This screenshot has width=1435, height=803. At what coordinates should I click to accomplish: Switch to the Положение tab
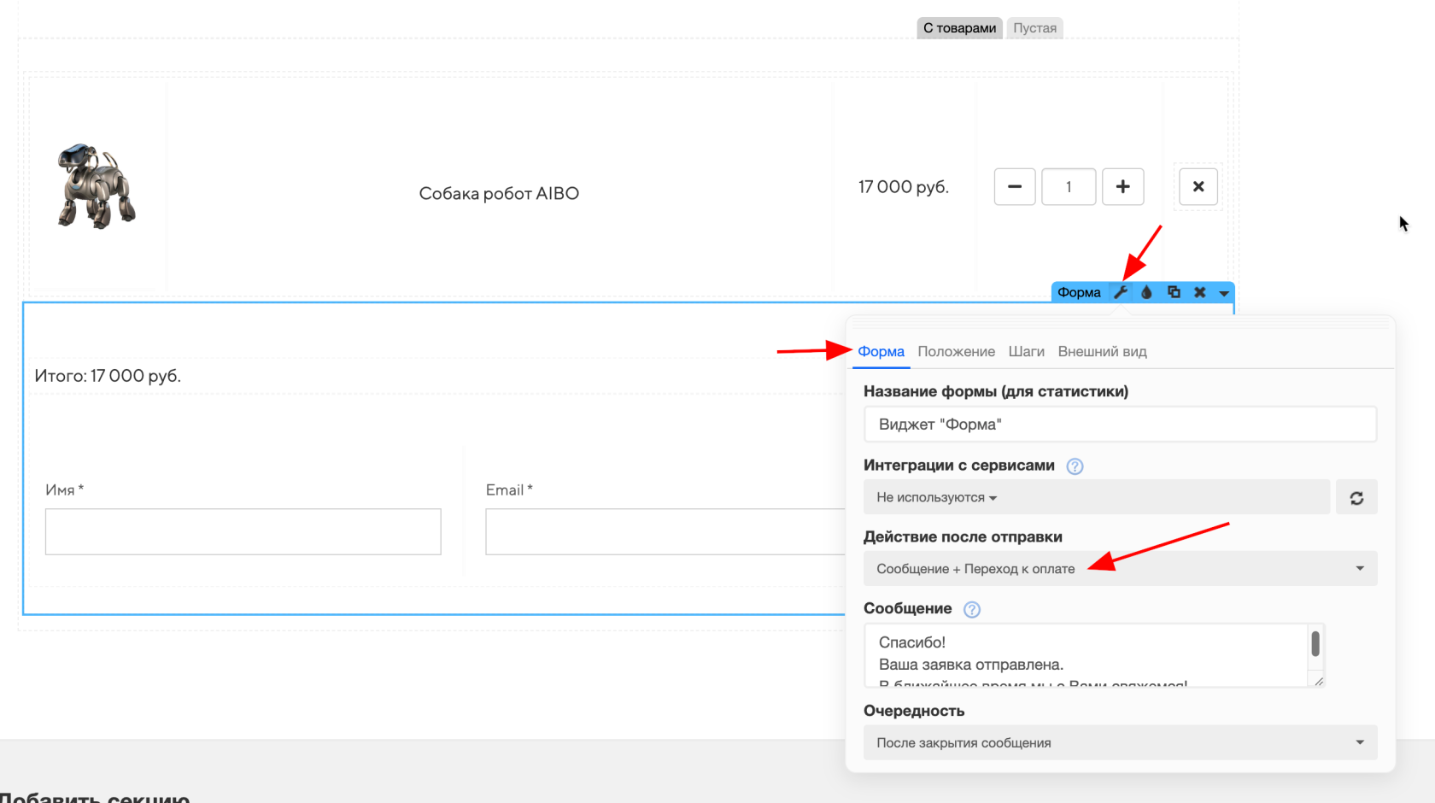pyautogui.click(x=956, y=352)
